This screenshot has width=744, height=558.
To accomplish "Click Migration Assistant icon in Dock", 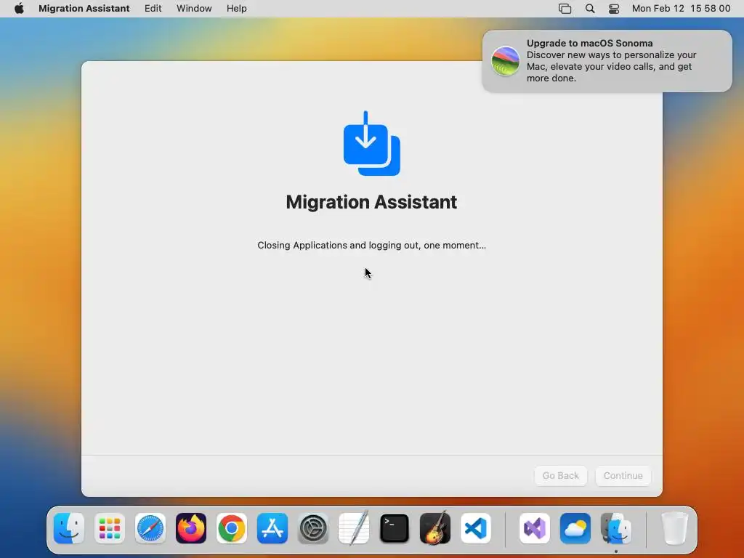I will click(616, 528).
